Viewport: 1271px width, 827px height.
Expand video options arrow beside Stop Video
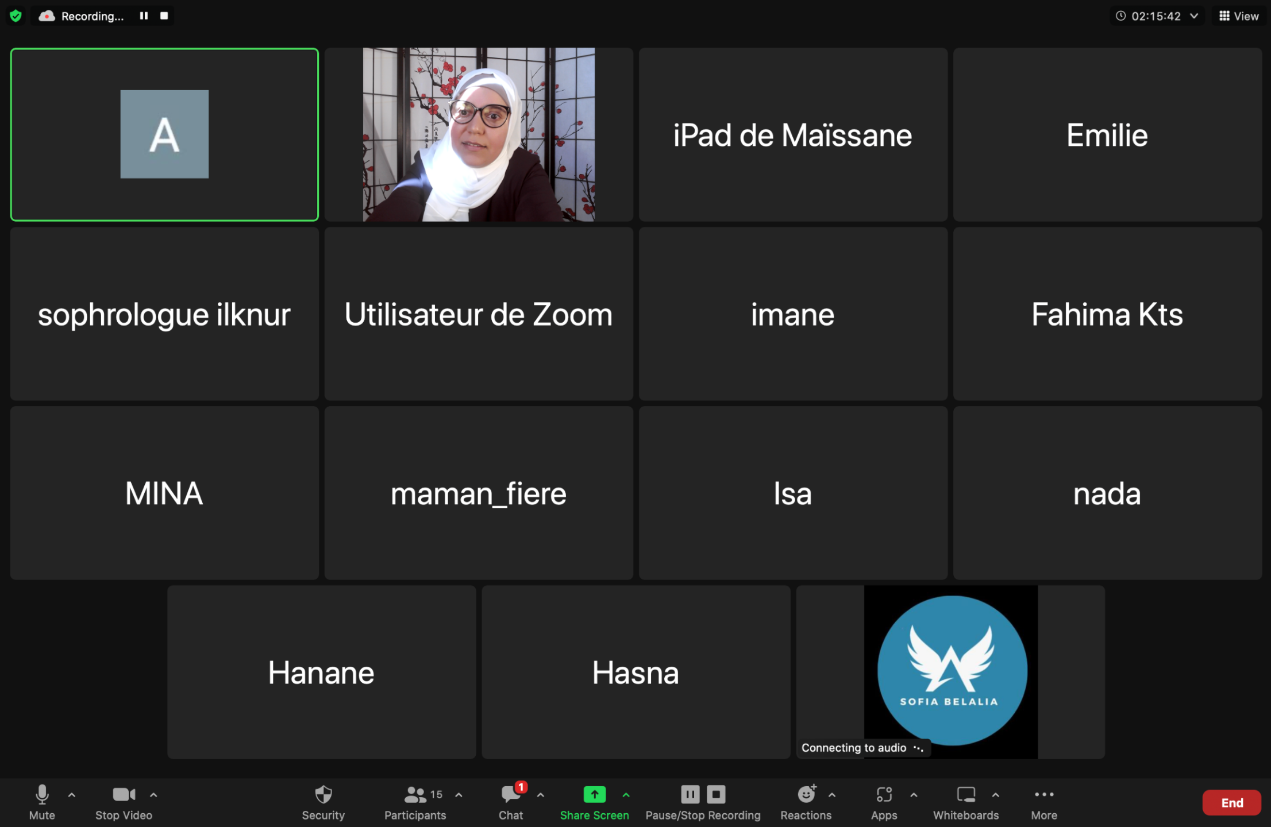coord(153,795)
